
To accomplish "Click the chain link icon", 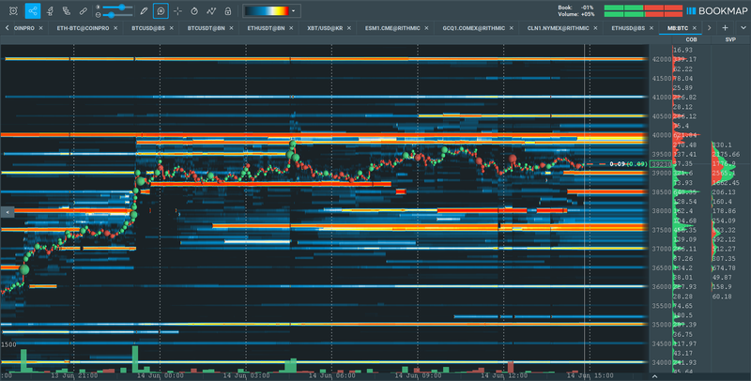I will [83, 10].
